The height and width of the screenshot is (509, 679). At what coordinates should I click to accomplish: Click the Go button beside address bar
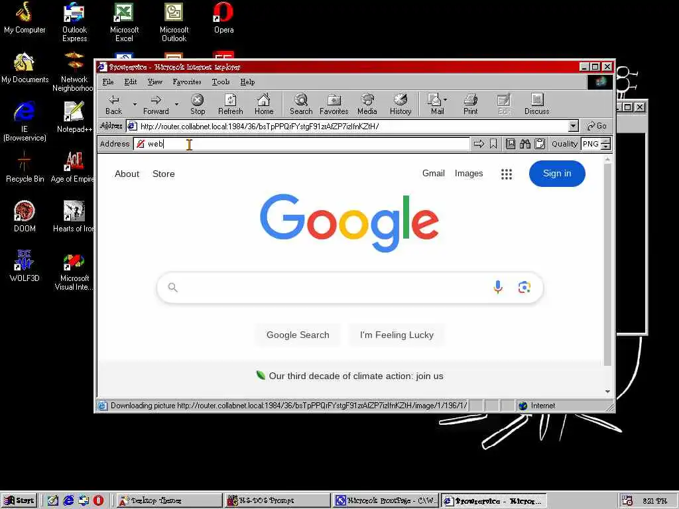(597, 126)
